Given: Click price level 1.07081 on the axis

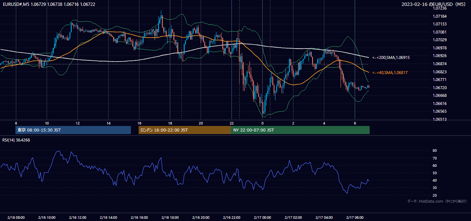Looking at the screenshot, I should pyautogui.click(x=440, y=32).
